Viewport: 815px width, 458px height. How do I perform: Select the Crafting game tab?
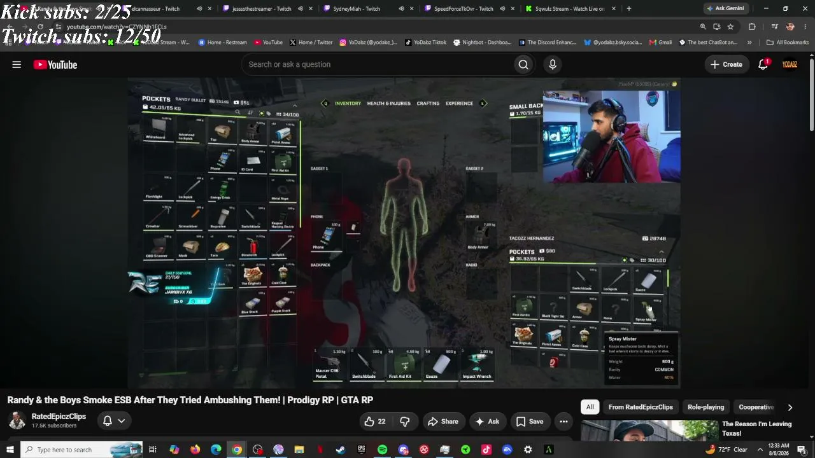428,103
